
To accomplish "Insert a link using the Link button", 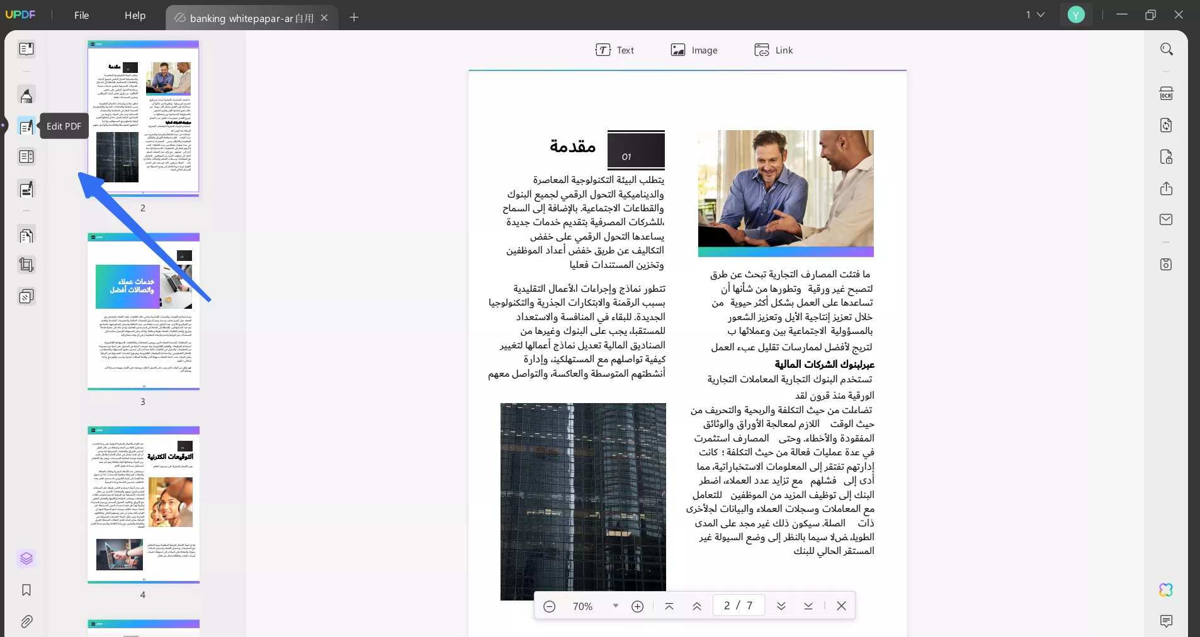I will pos(774,50).
